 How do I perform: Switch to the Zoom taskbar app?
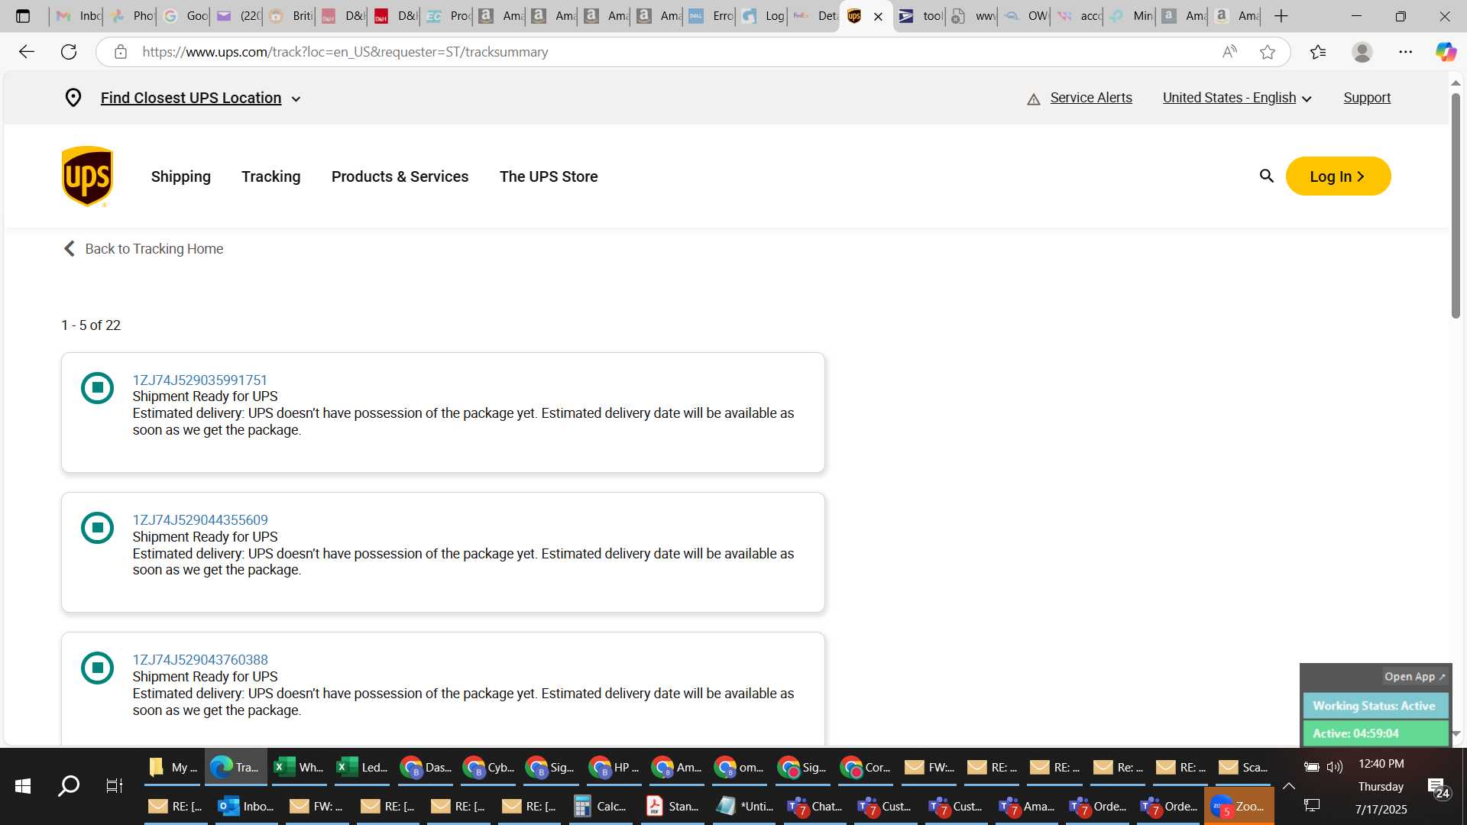(1239, 806)
